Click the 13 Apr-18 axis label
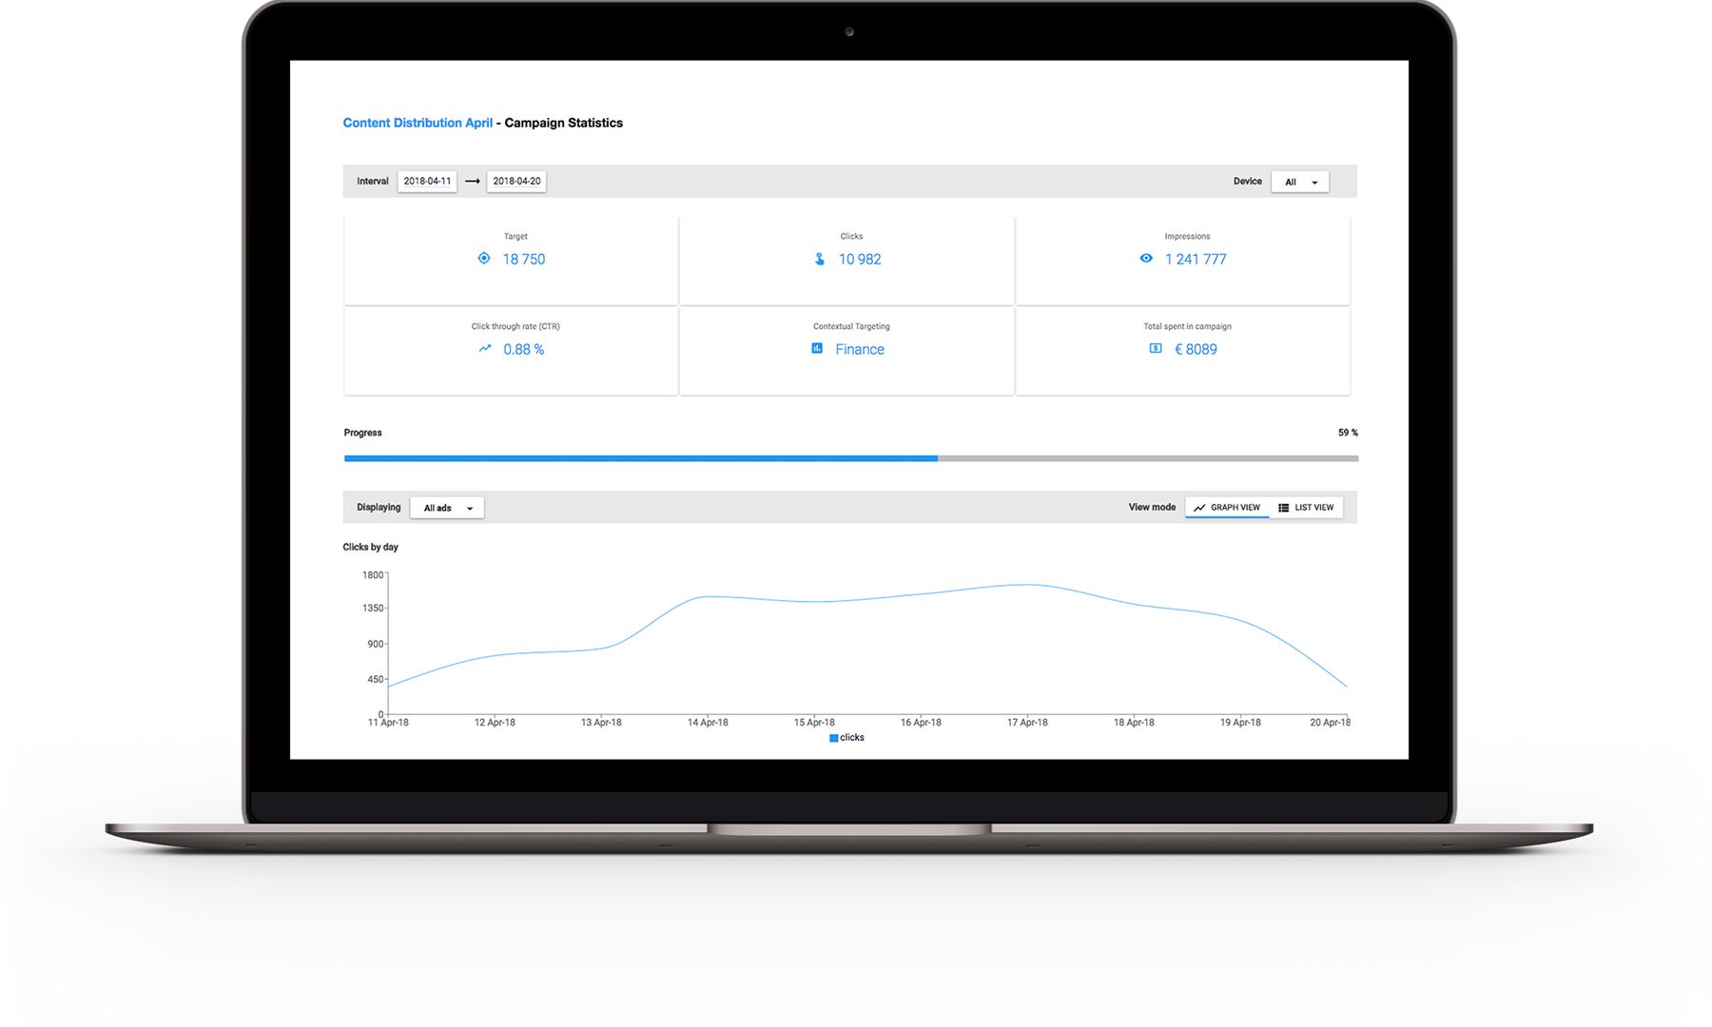The width and height of the screenshot is (1712, 1027). click(601, 723)
